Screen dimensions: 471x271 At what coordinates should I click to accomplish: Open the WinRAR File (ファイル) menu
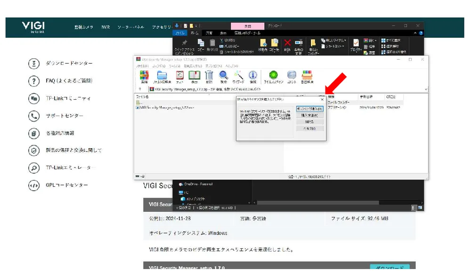(x=142, y=66)
